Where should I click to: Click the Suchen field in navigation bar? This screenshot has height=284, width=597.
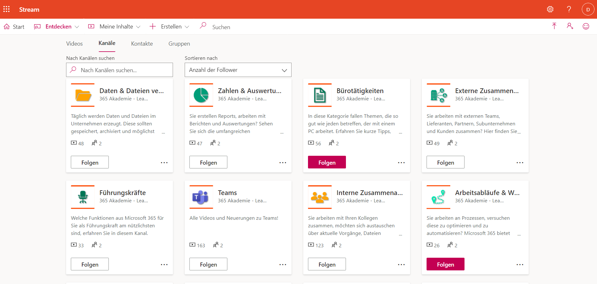point(221,27)
